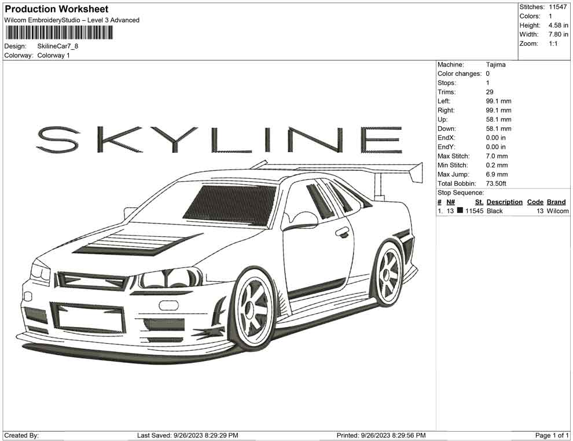Viewport: 573px width, 441px height.
Task: Click the Zoom value 1:1
Action: (x=553, y=43)
